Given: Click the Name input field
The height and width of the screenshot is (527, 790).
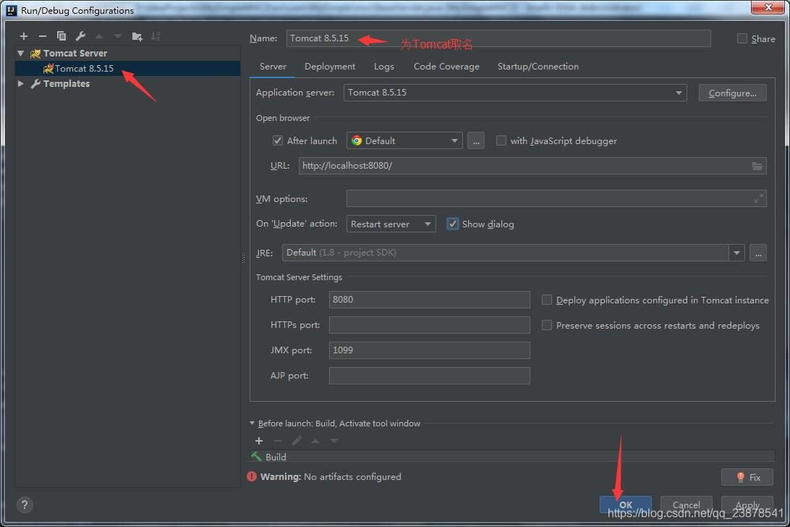Looking at the screenshot, I should 498,38.
